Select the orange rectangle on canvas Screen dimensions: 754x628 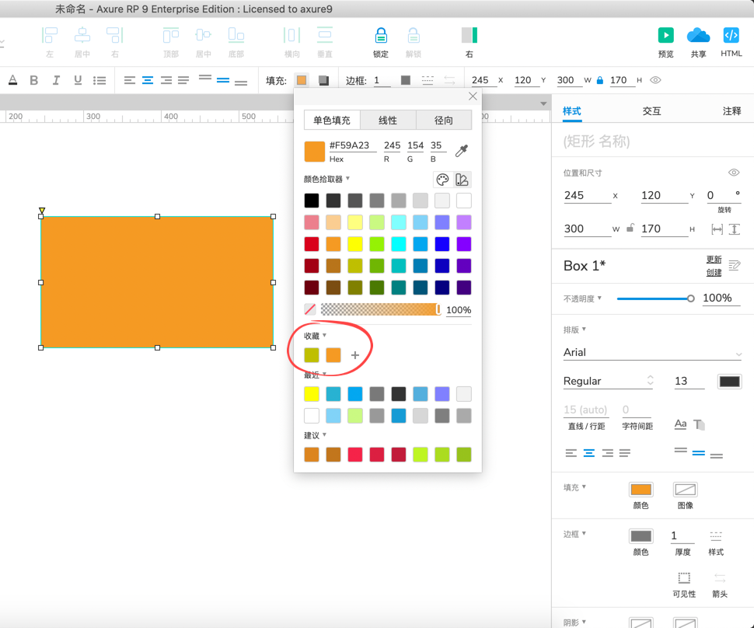pyautogui.click(x=157, y=282)
